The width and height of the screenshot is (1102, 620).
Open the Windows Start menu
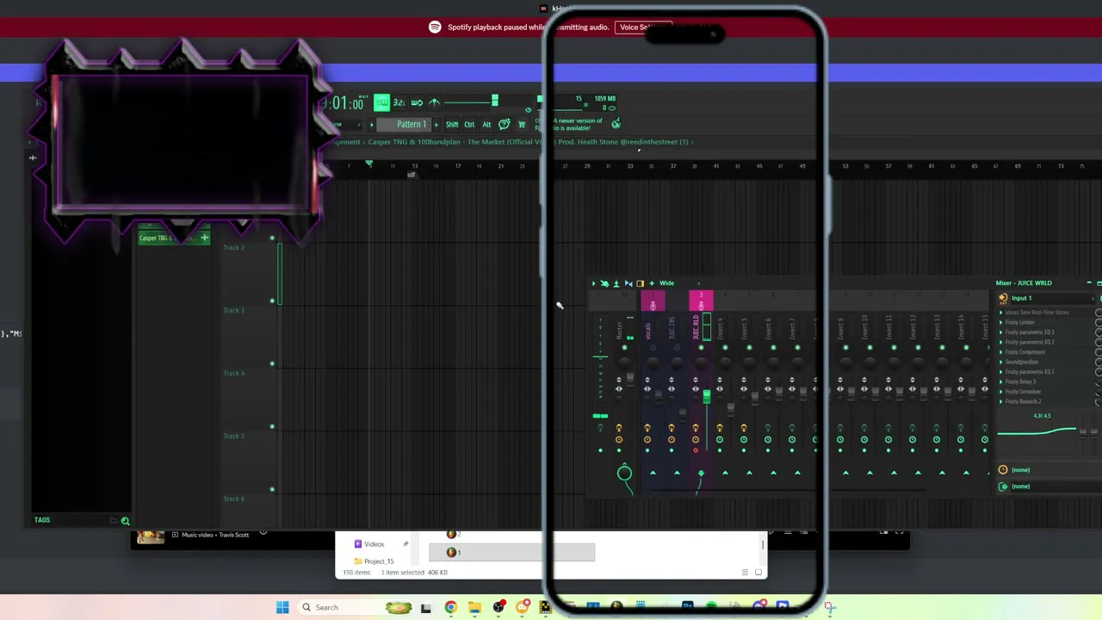click(x=282, y=607)
